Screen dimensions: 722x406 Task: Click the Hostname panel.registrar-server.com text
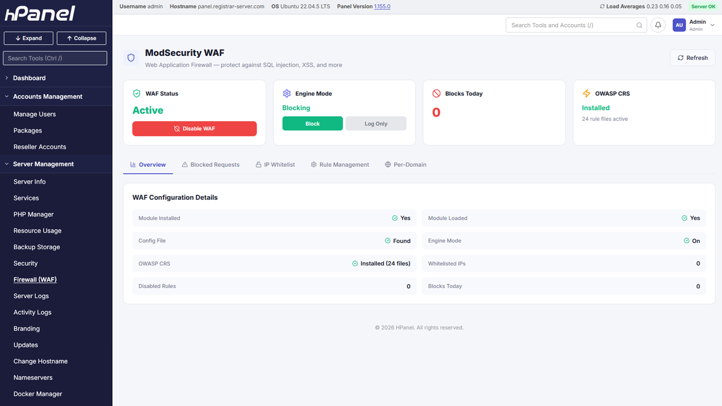(x=217, y=7)
